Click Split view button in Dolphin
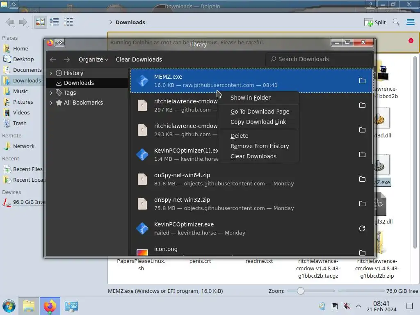This screenshot has height=315, width=420. pyautogui.click(x=375, y=22)
